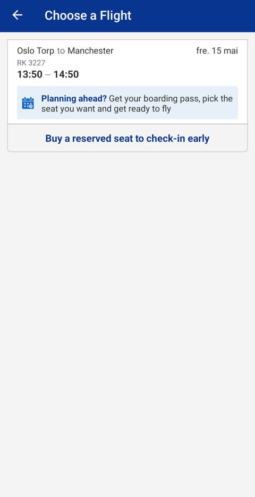Tap the RK 3227 flight number
The image size is (255, 497).
click(x=31, y=63)
